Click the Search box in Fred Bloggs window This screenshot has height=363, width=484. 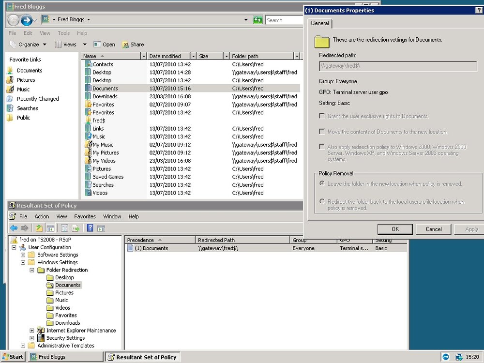coord(284,20)
